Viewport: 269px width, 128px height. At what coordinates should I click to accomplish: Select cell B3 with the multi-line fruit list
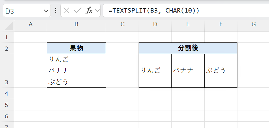[76, 71]
